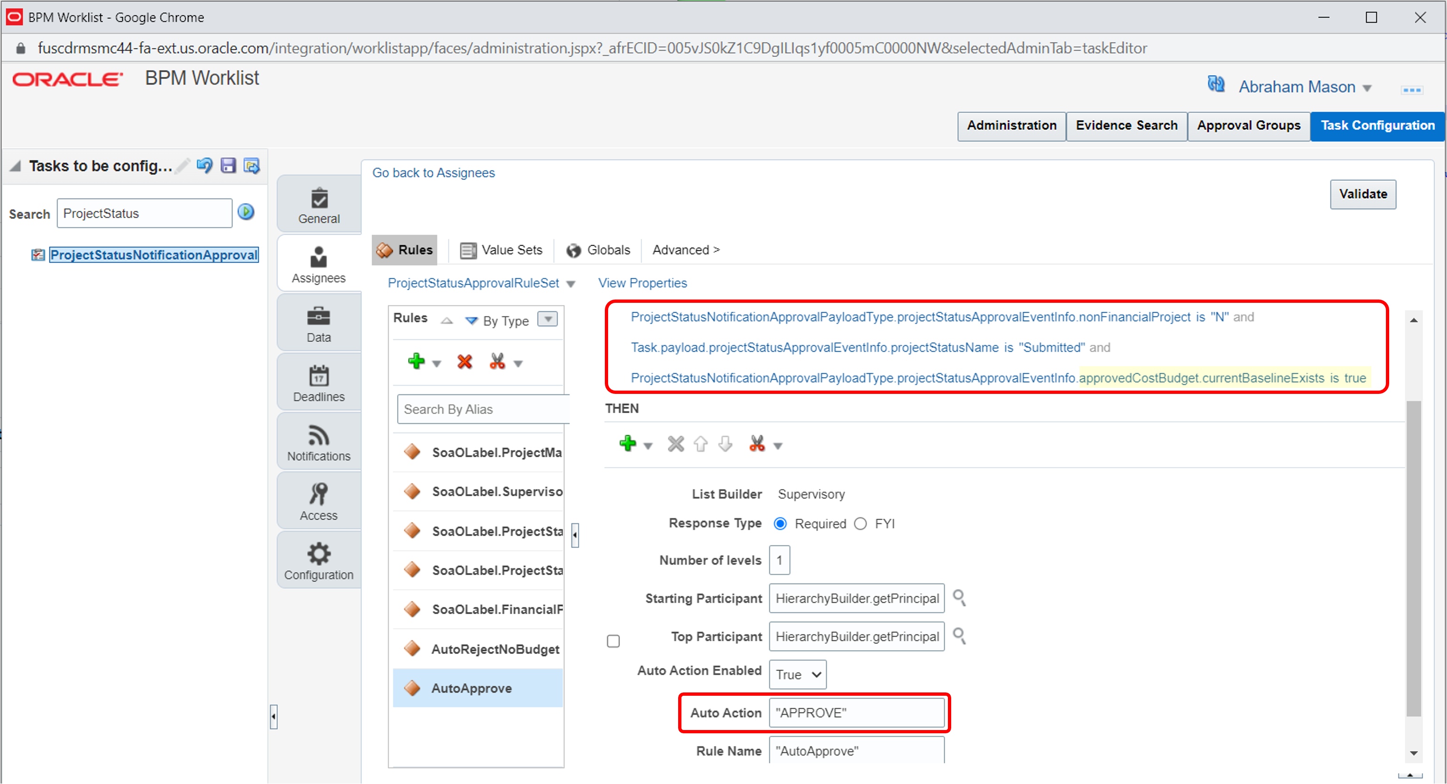Open the Administration tab
Viewport: 1447px width, 784px height.
point(1012,126)
